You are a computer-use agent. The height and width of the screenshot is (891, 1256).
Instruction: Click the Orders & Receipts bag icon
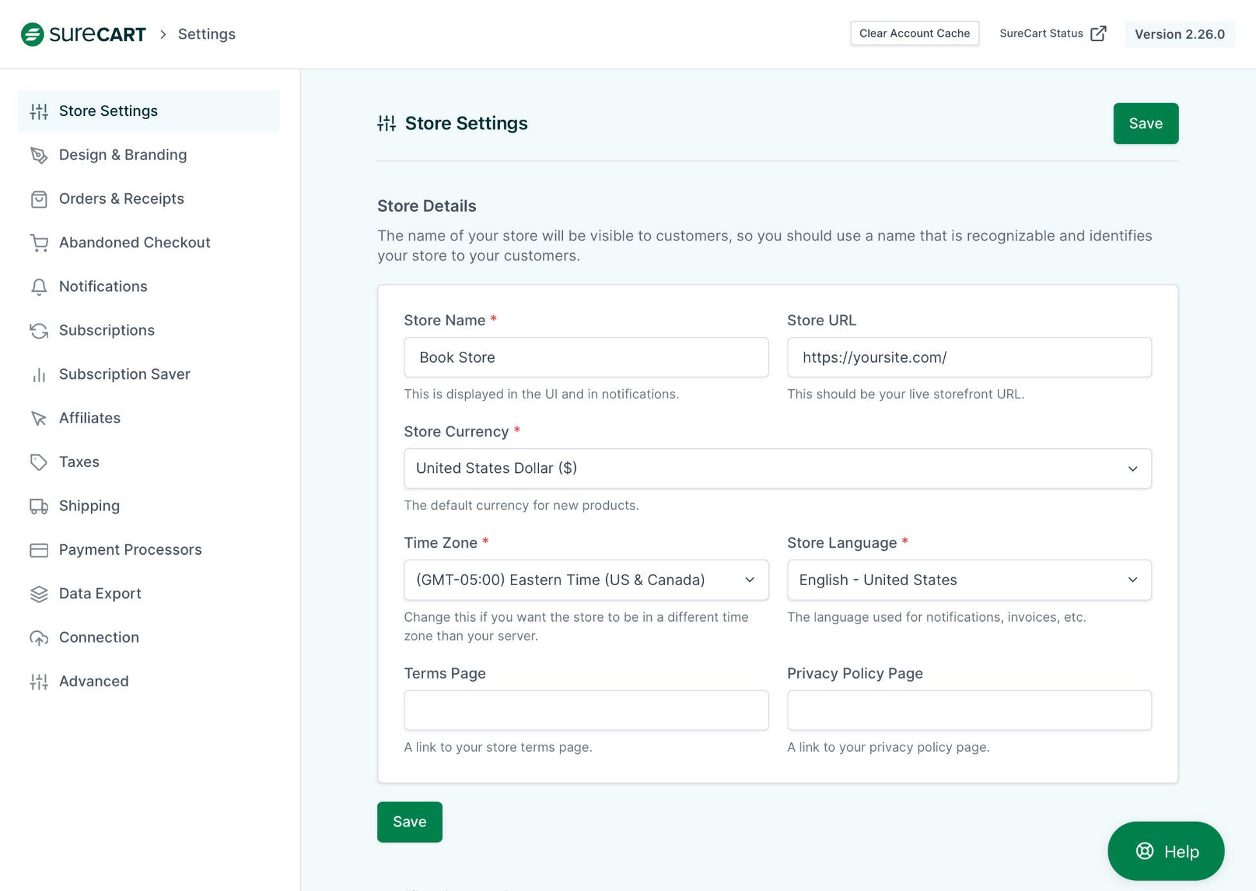pyautogui.click(x=39, y=199)
